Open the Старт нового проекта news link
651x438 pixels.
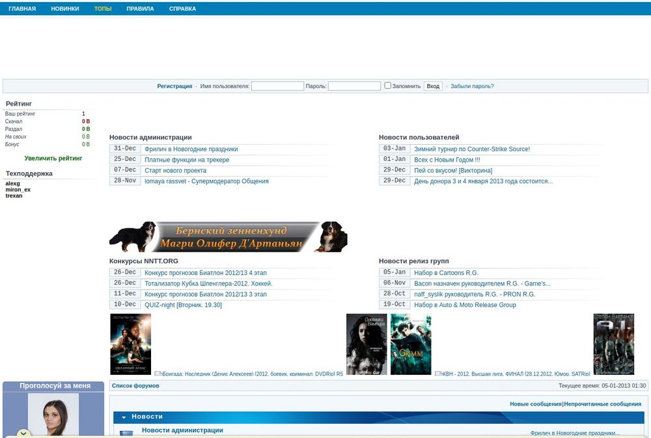[175, 170]
